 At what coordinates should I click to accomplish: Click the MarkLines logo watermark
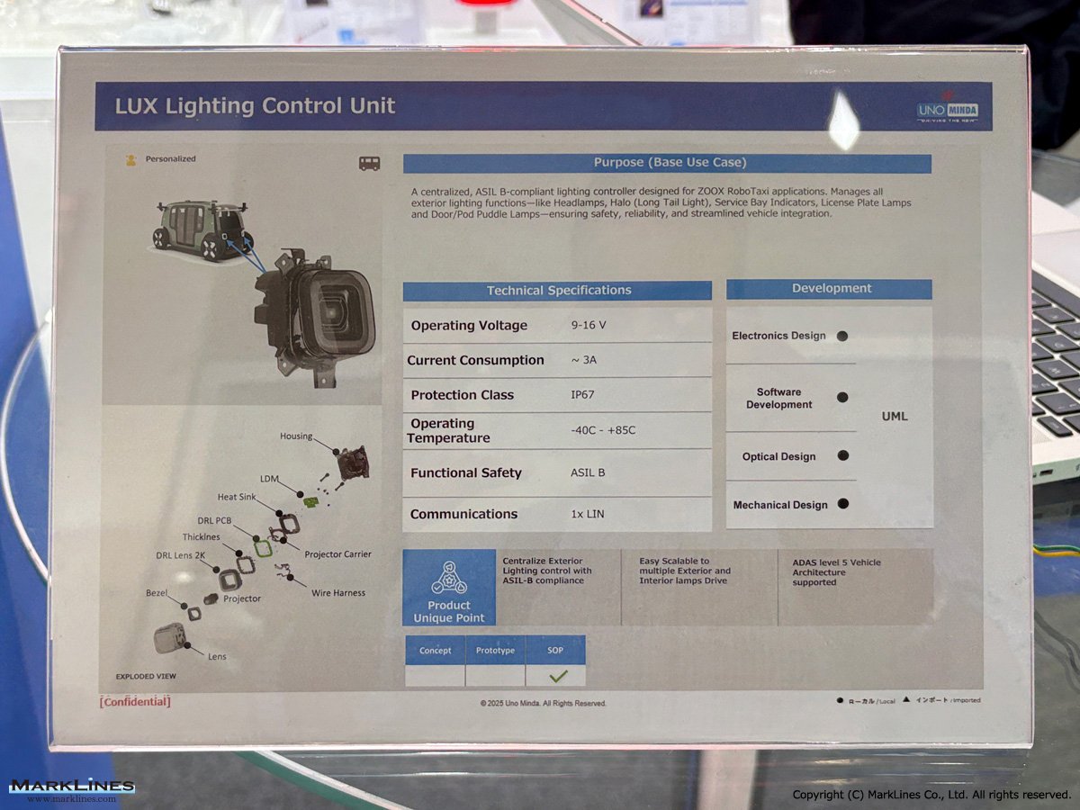(x=72, y=788)
